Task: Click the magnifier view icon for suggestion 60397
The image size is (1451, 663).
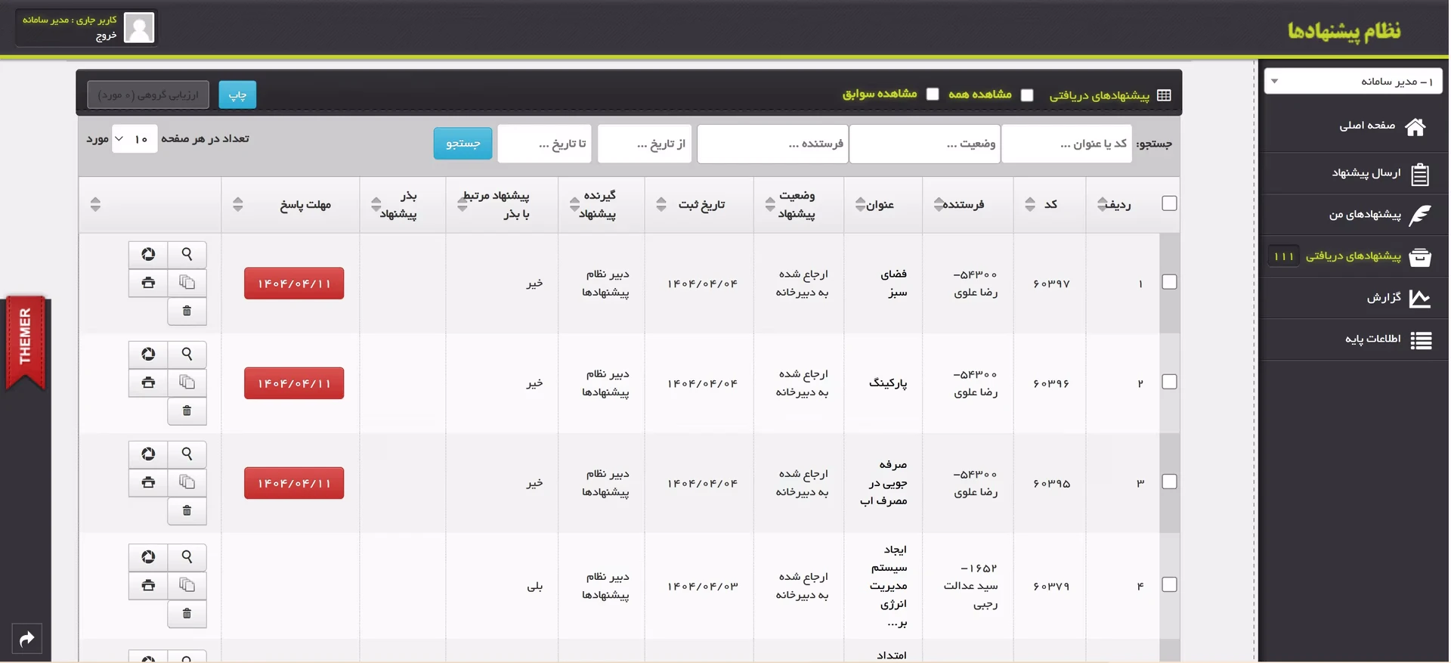Action: click(x=187, y=255)
